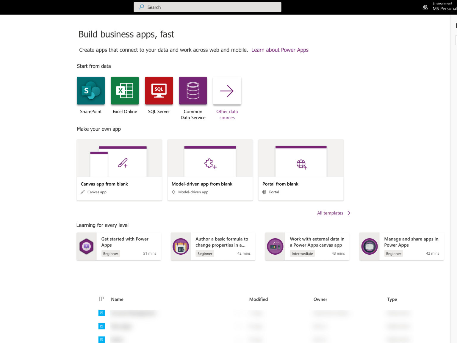This screenshot has width=457, height=343.
Task: Open the SharePoint data source tile
Action: pos(91,91)
